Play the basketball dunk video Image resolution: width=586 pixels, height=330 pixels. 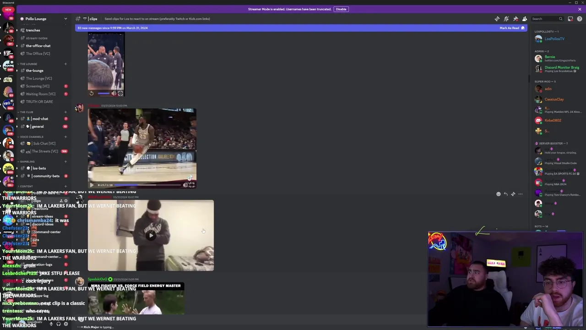(92, 185)
